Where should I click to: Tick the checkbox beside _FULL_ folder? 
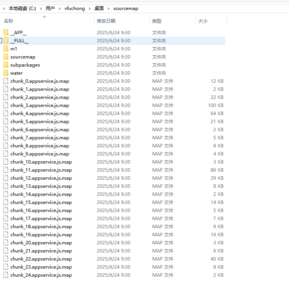click(x=1, y=40)
